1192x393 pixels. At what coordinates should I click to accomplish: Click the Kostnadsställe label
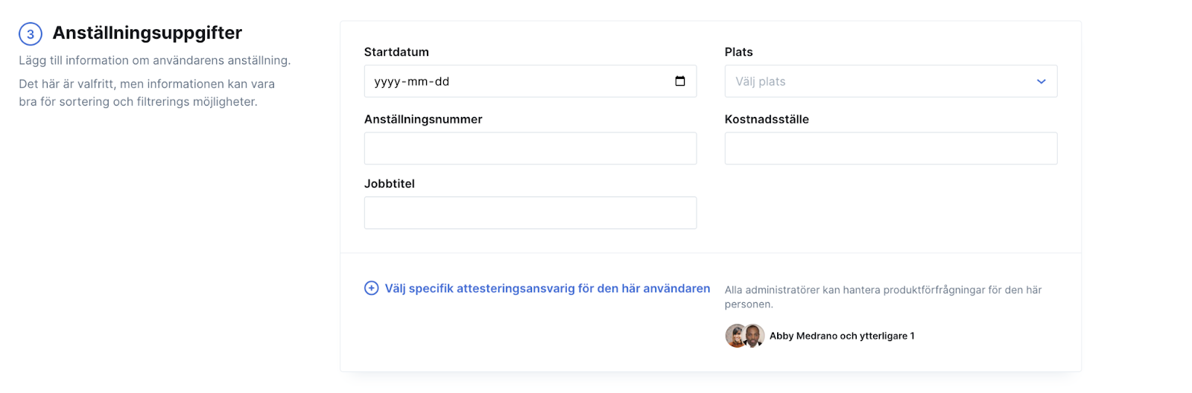tap(767, 119)
